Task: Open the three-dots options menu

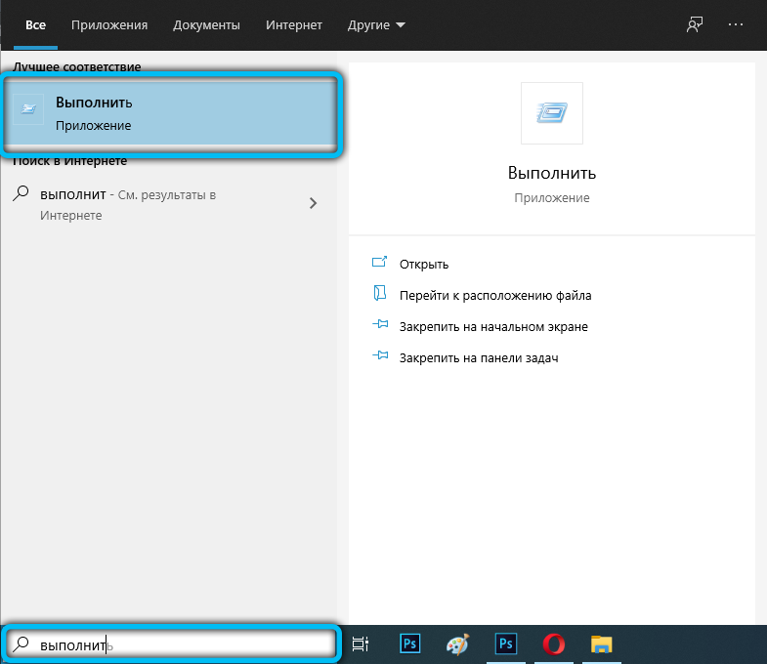Action: click(737, 25)
